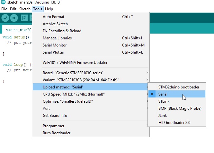Open Serial Monitor from Tools menu
This screenshot has width=214, height=153.
91,45
